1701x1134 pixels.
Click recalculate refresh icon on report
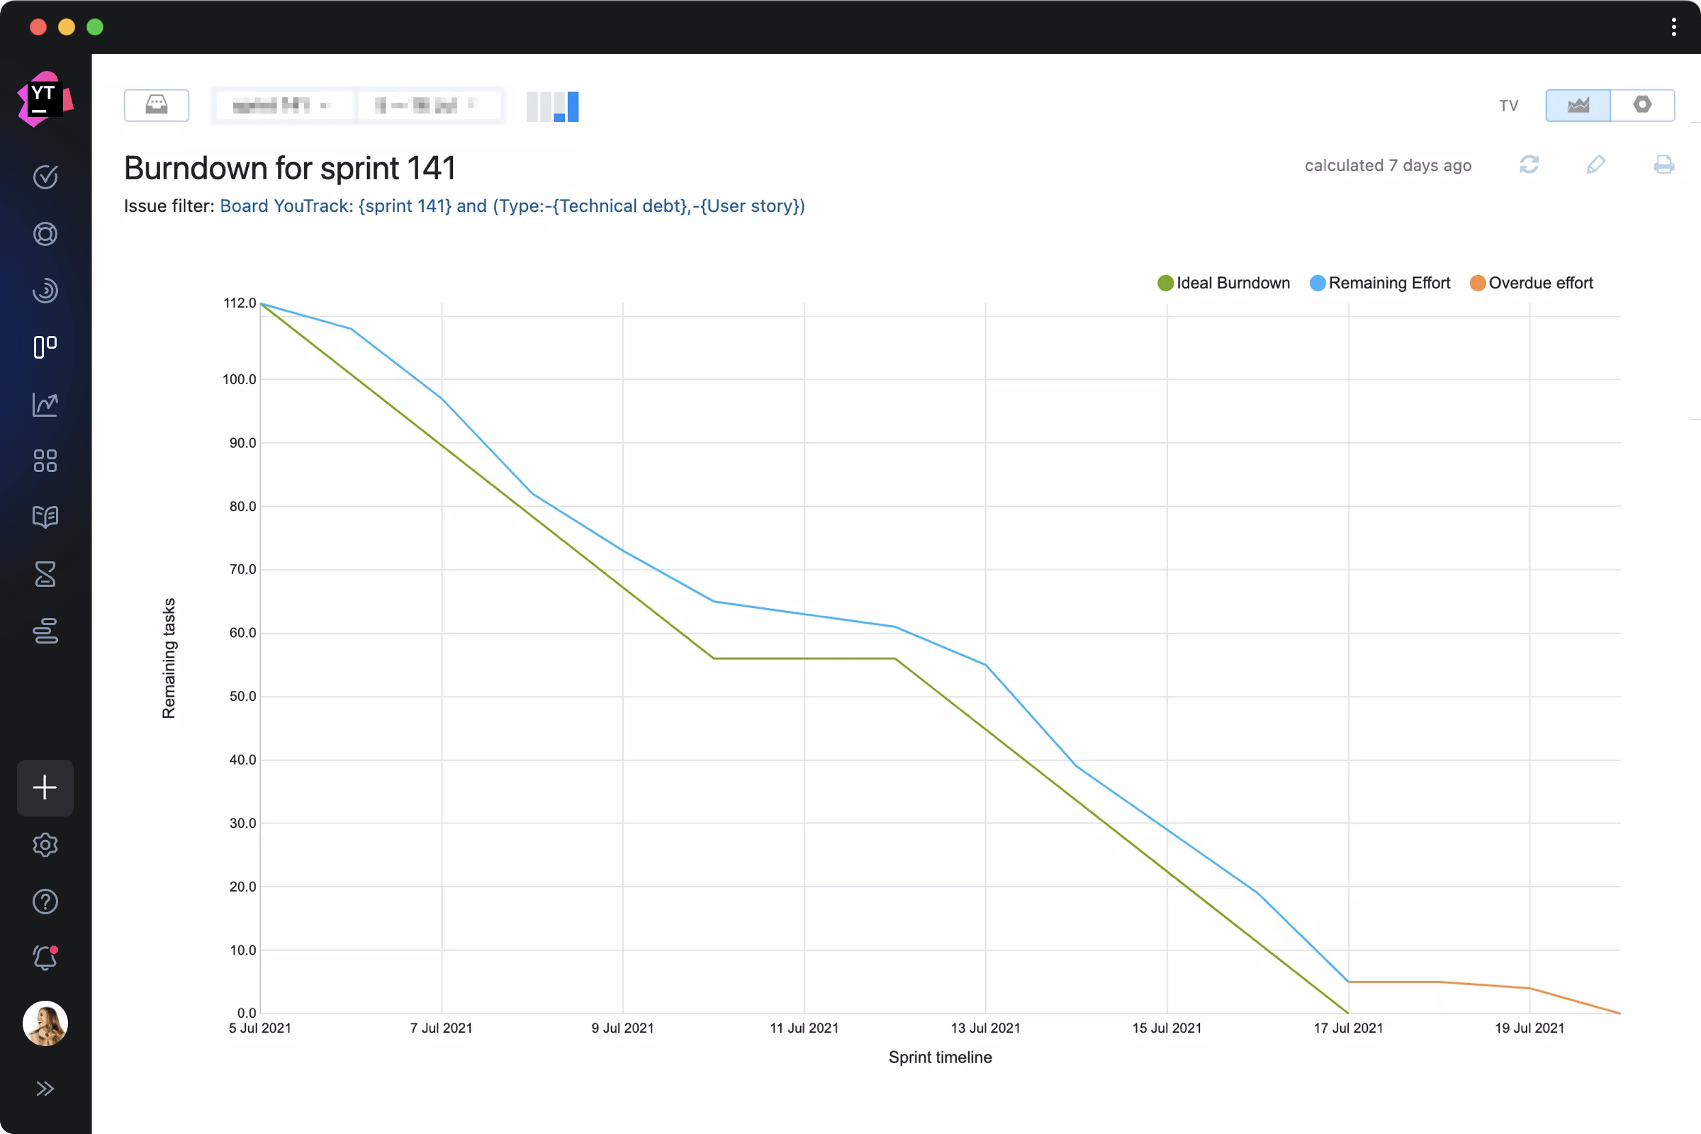(1529, 164)
